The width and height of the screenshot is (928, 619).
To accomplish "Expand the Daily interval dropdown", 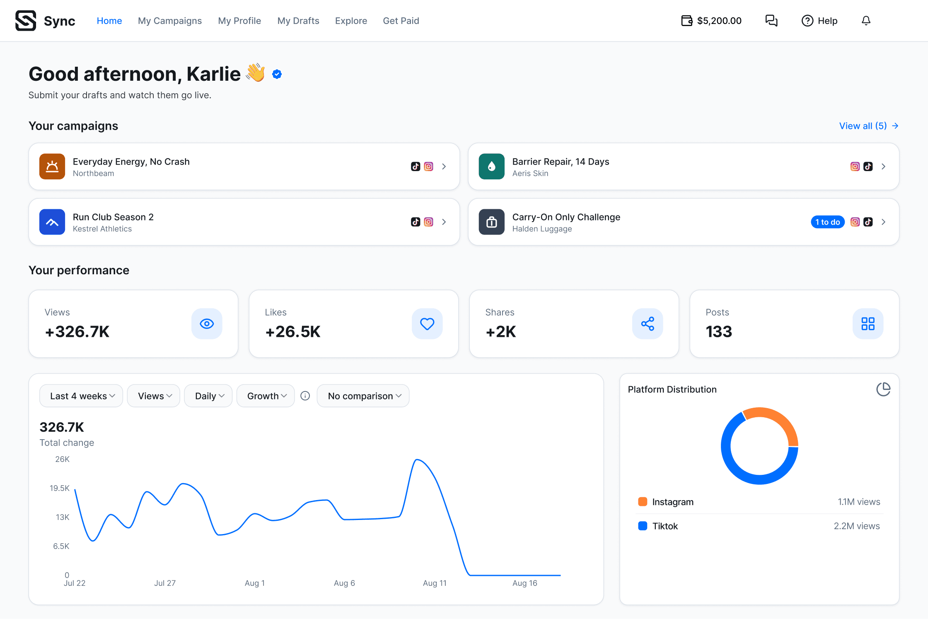I will [x=208, y=396].
